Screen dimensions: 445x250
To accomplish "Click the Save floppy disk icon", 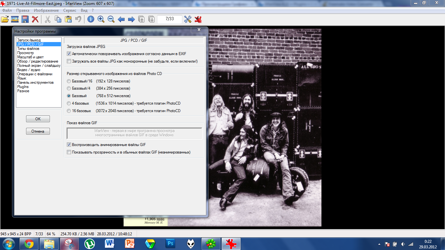I will (x=25, y=19).
